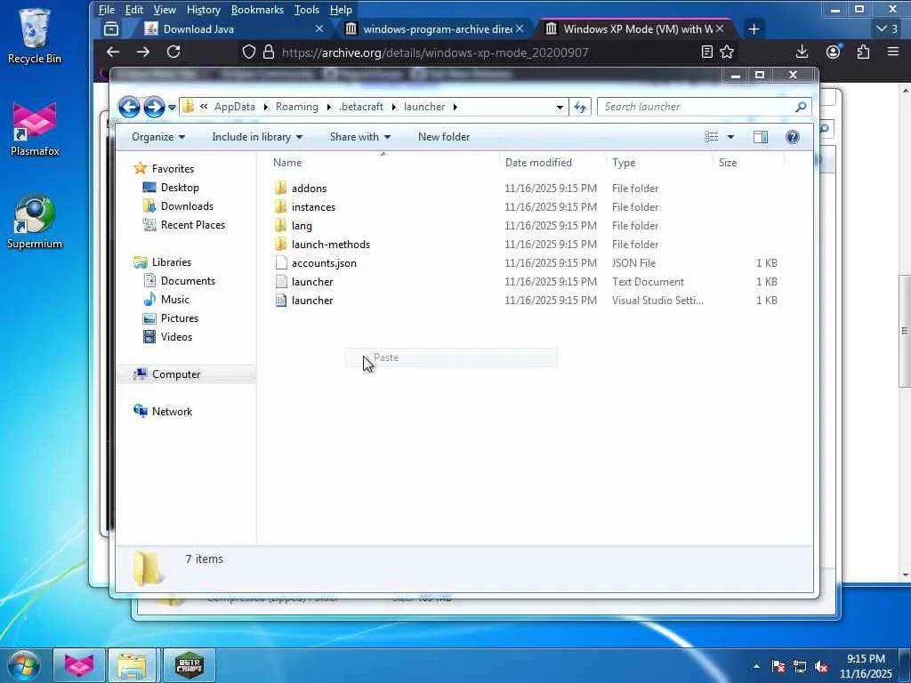Click the search magnifier in Explorer
This screenshot has height=683, width=911.
click(801, 107)
